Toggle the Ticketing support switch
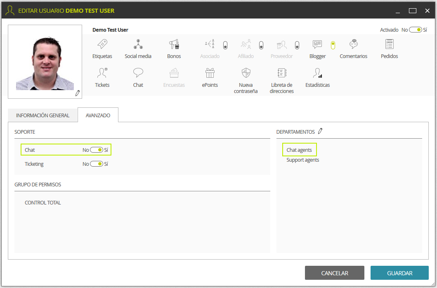This screenshot has height=288, width=437. click(x=97, y=164)
